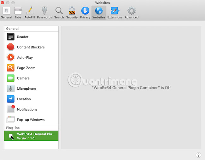Click the Privacy tab label
205x160 pixels.
coord(85,17)
